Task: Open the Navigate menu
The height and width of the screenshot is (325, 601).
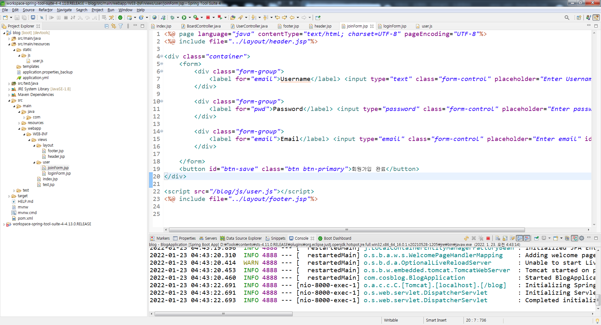Action: (64, 10)
